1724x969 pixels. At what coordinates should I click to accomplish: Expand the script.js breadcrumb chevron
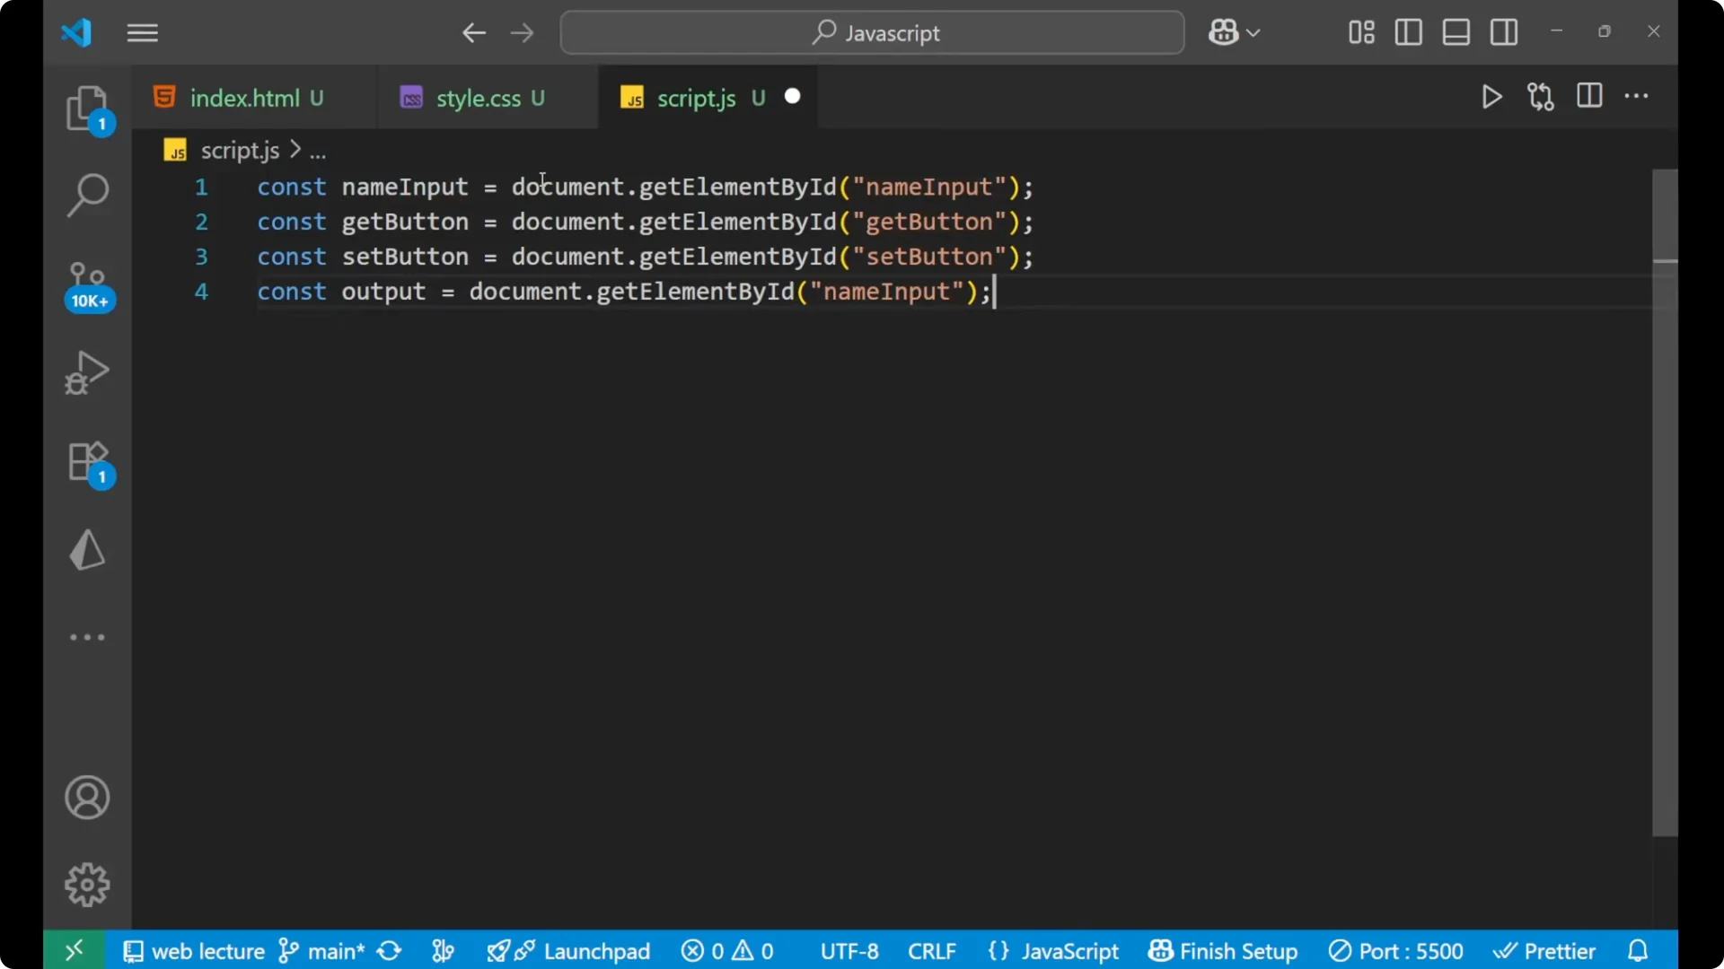295,149
